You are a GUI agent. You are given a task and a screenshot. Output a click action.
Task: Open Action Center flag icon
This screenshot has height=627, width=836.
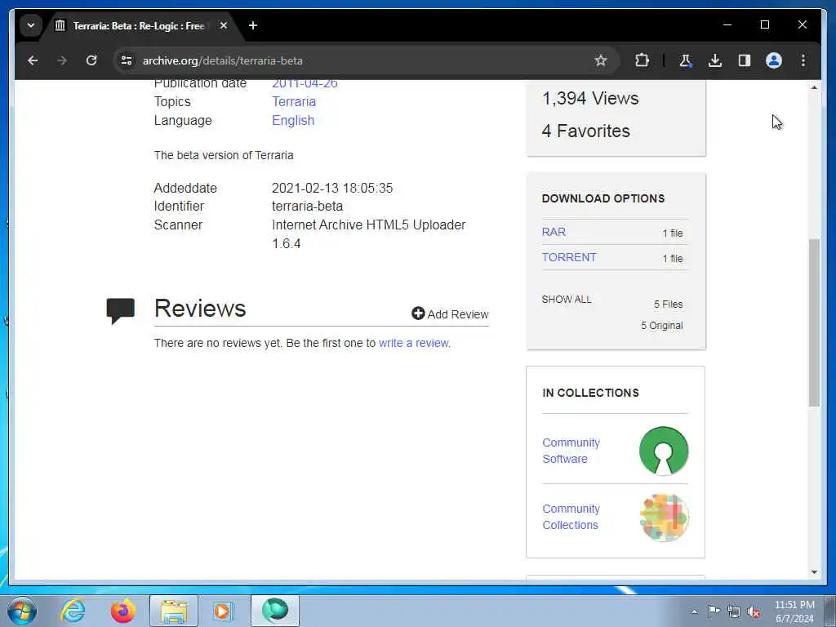(x=714, y=611)
